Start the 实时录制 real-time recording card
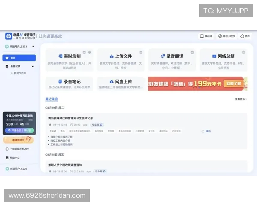Screen dimensions: 257x206 [69, 60]
